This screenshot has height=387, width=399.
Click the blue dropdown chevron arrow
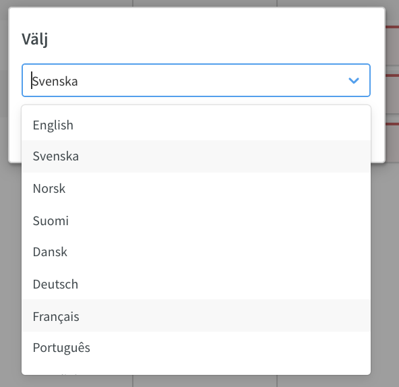point(353,80)
